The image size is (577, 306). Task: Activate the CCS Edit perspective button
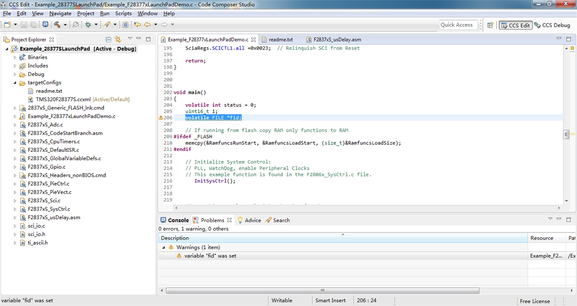coord(516,25)
